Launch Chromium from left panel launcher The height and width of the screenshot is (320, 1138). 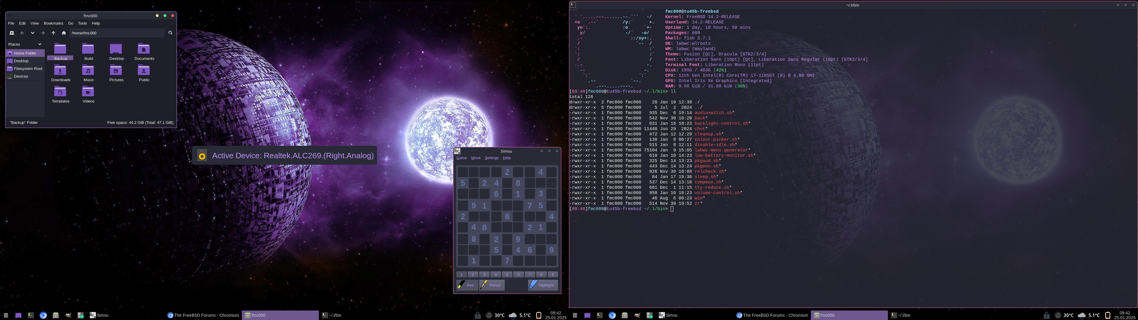pos(43,315)
